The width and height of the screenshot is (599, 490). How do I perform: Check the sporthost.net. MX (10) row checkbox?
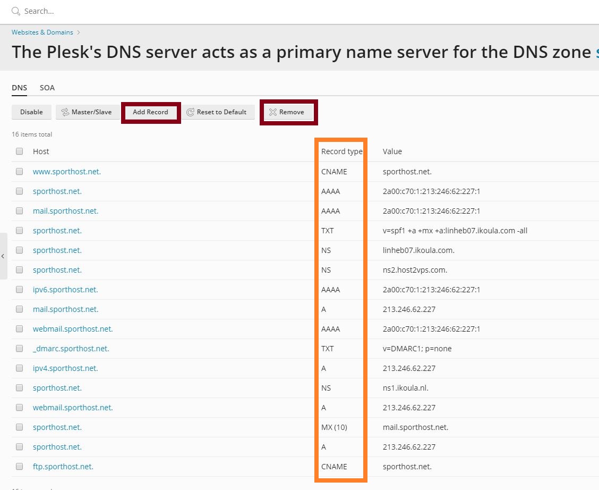click(x=20, y=427)
